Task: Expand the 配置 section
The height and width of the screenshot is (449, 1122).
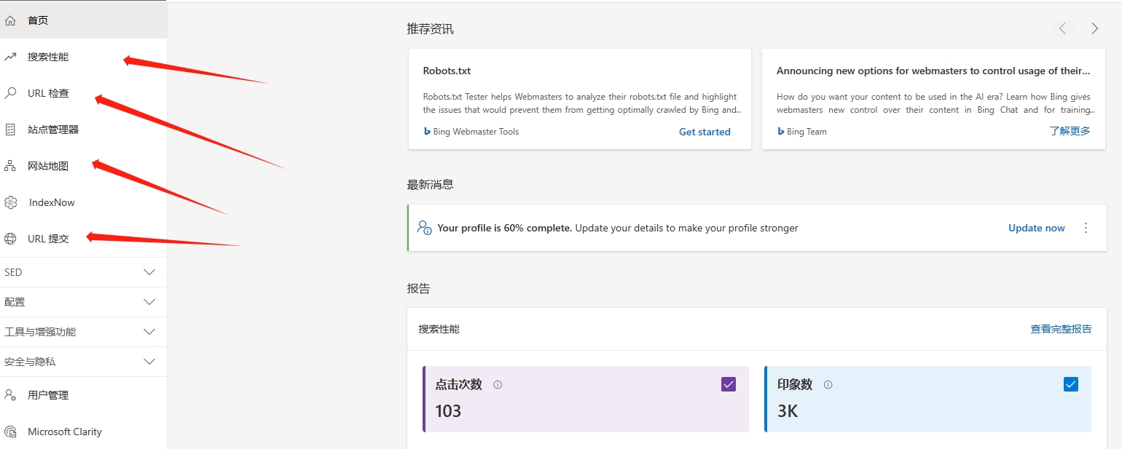Action: pos(83,302)
